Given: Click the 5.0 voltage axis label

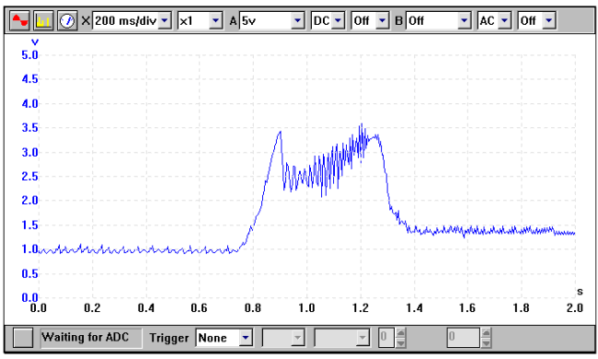Looking at the screenshot, I should coord(29,55).
